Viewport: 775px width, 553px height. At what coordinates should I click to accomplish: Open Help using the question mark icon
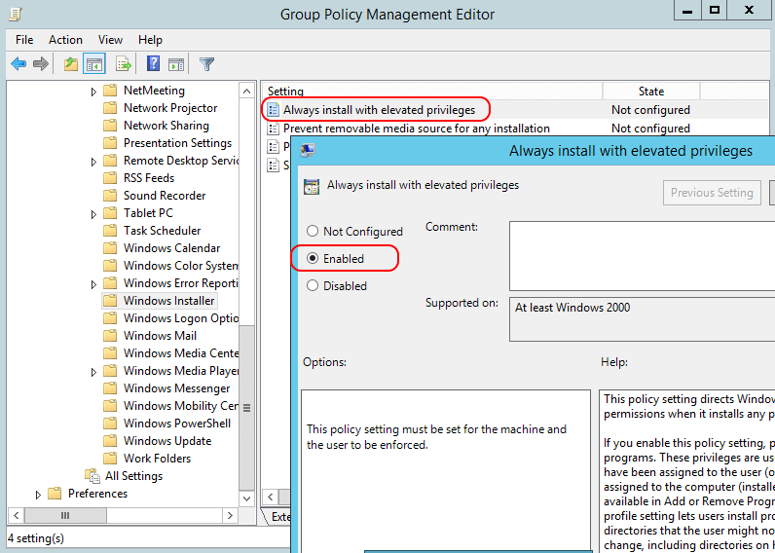coord(153,64)
